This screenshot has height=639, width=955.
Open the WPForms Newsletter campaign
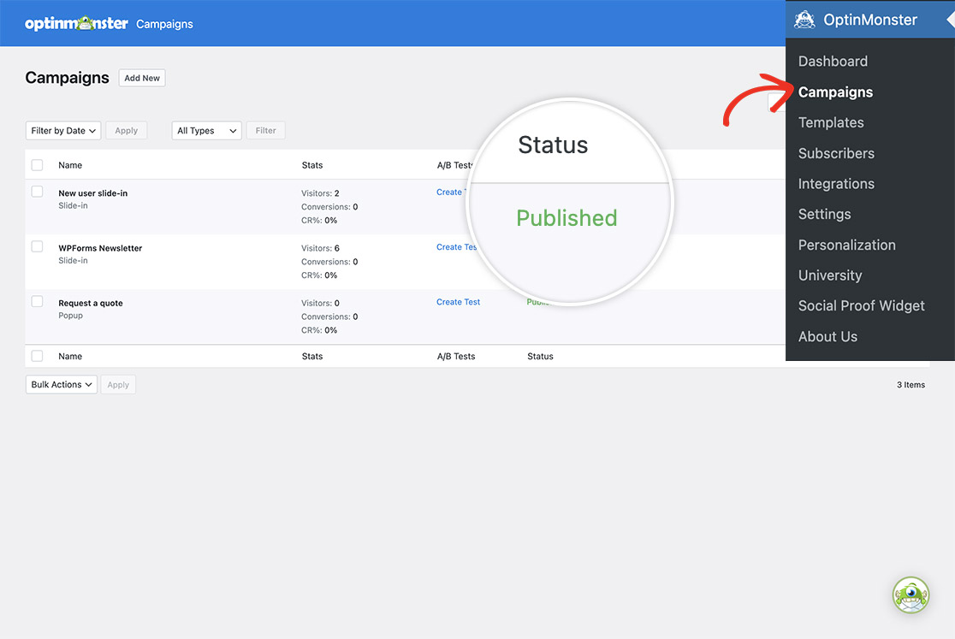tap(100, 248)
